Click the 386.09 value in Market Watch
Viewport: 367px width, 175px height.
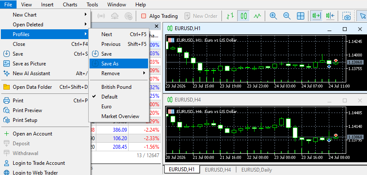(x=120, y=130)
